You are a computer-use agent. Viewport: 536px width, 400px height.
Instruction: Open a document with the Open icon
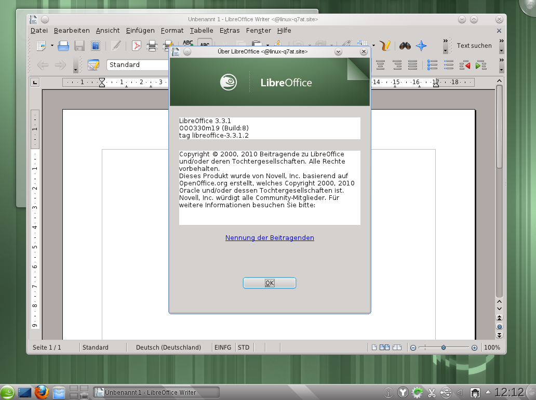[x=62, y=45]
